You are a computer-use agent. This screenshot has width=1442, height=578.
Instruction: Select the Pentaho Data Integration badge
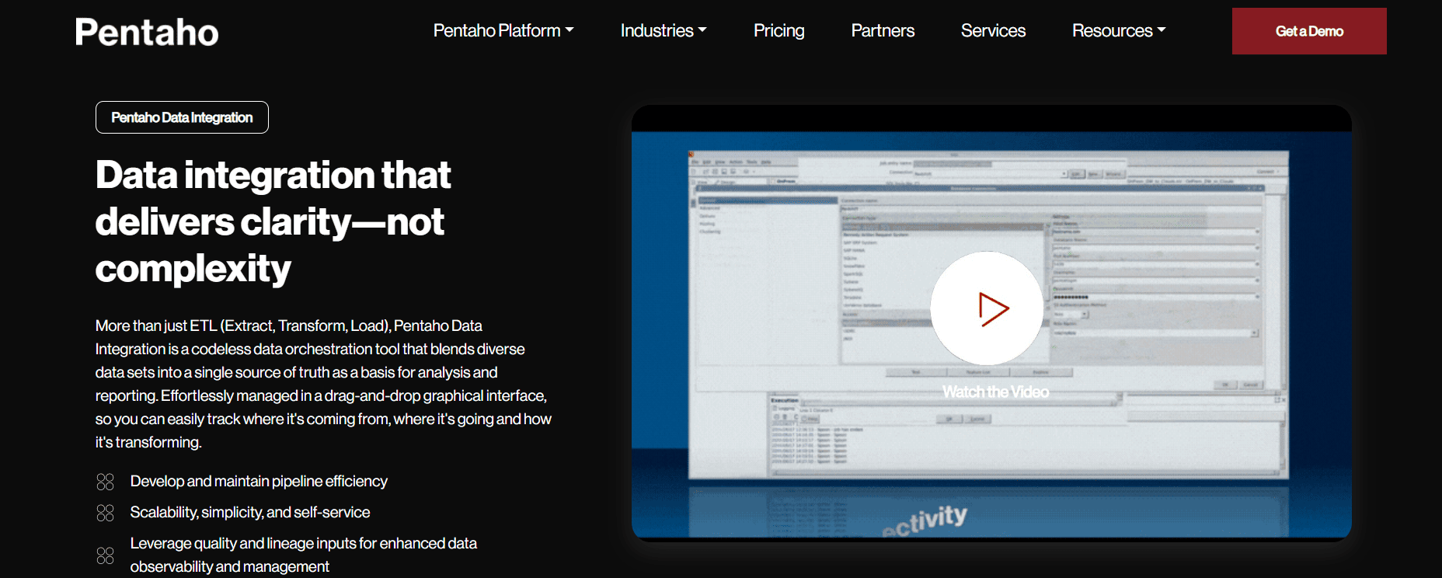pos(182,117)
